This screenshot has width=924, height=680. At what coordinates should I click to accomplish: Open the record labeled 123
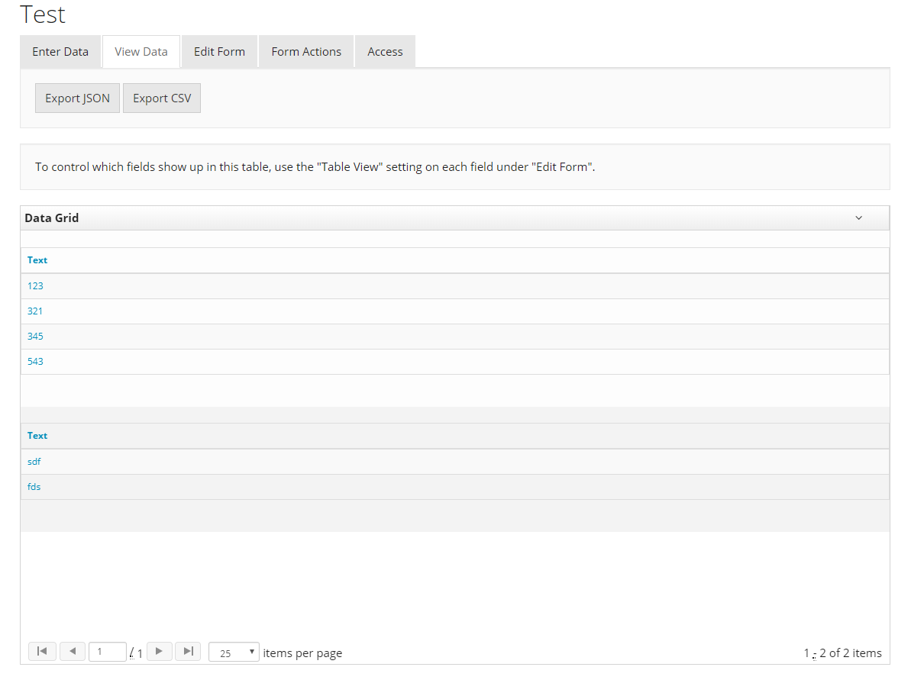pyautogui.click(x=35, y=285)
